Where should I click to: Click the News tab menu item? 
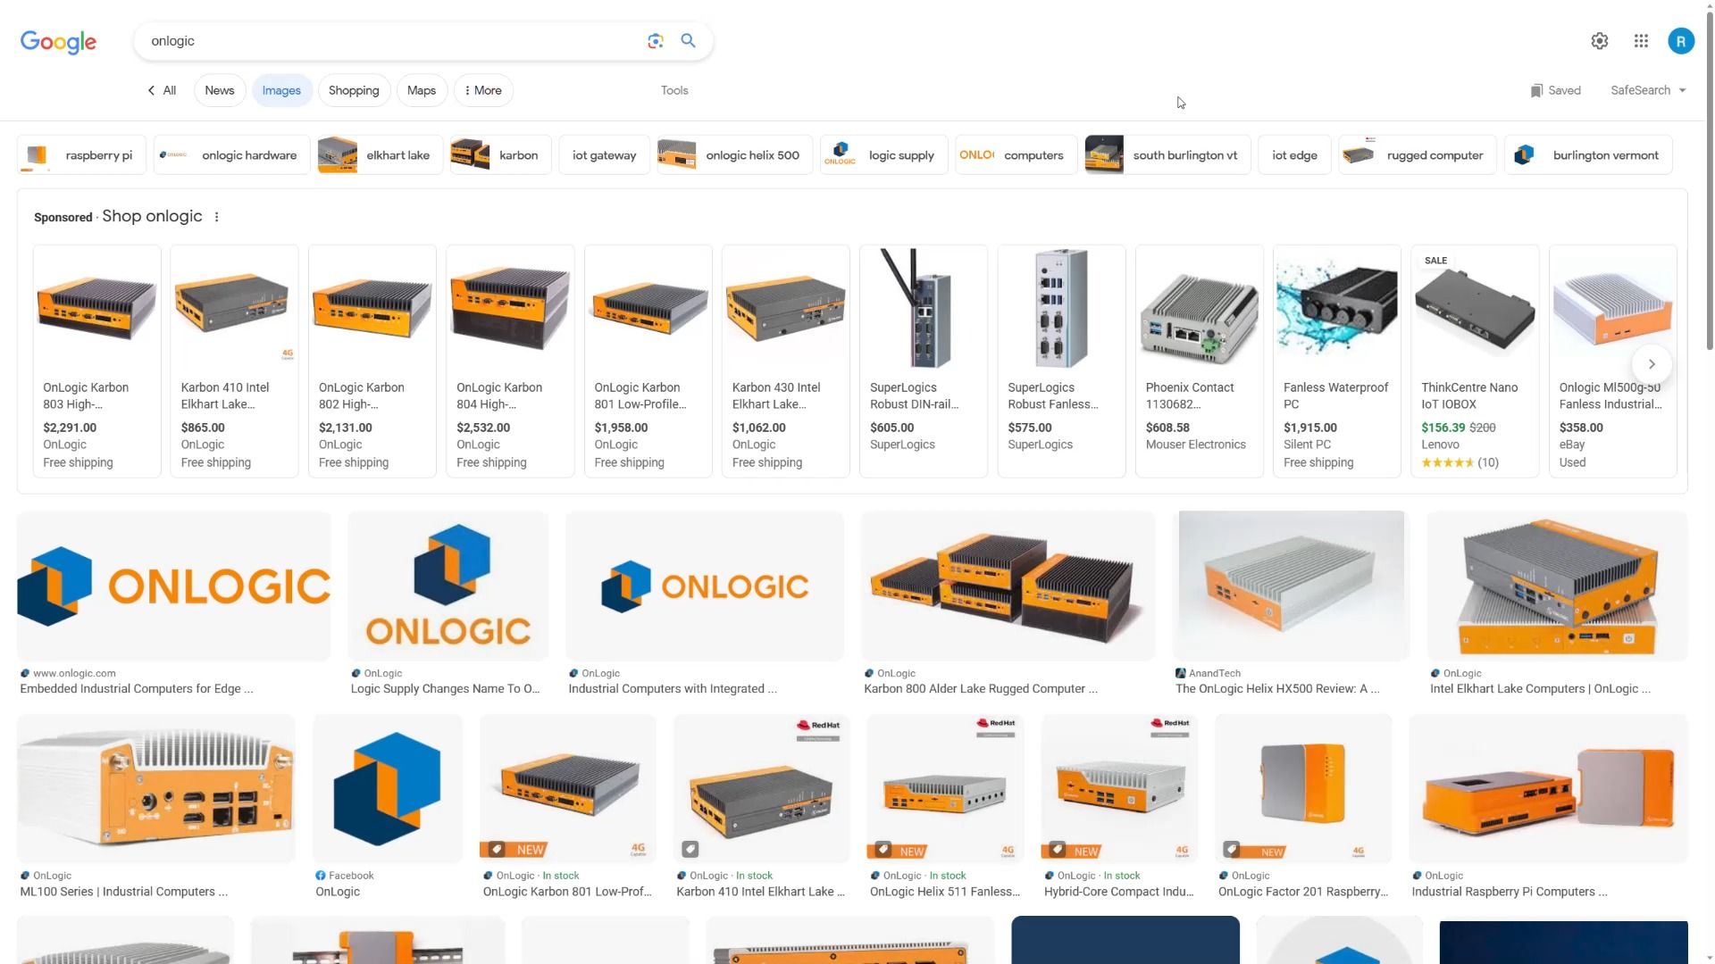[218, 89]
